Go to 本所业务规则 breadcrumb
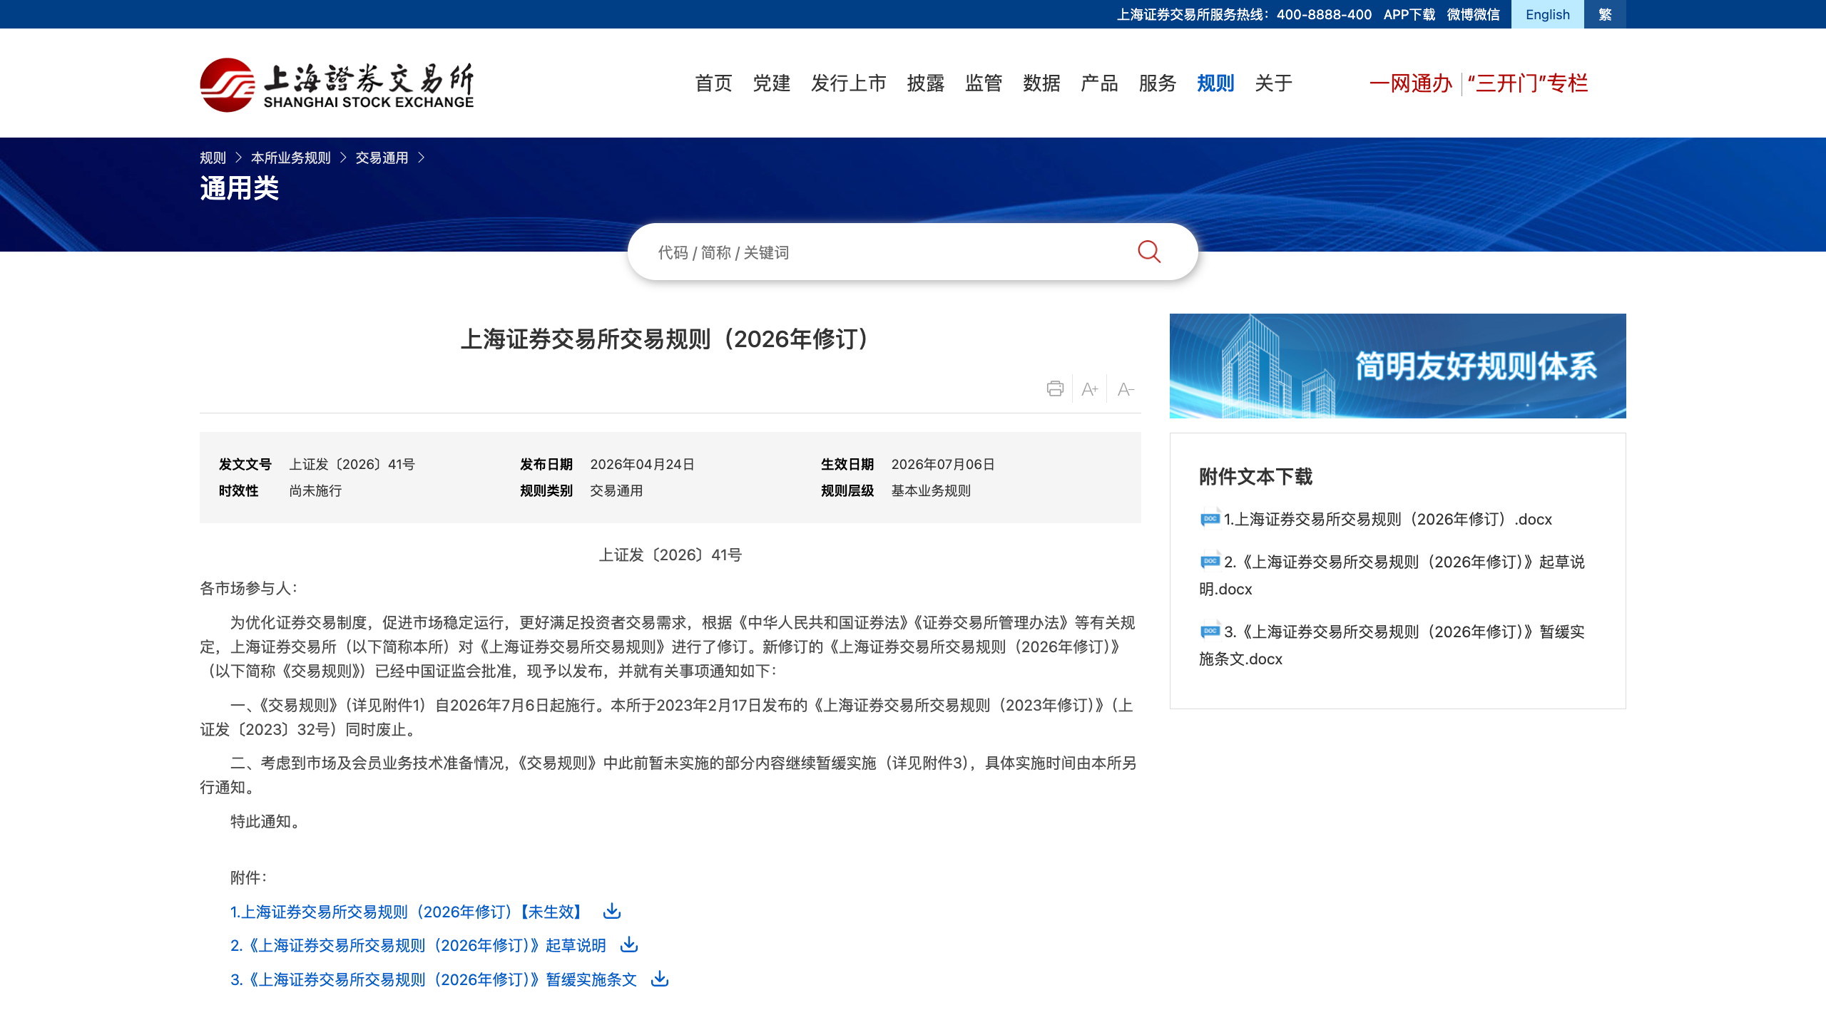 tap(290, 158)
